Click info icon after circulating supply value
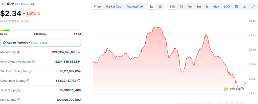The width and height of the screenshot is (258, 104). pyautogui.click(x=79, y=81)
